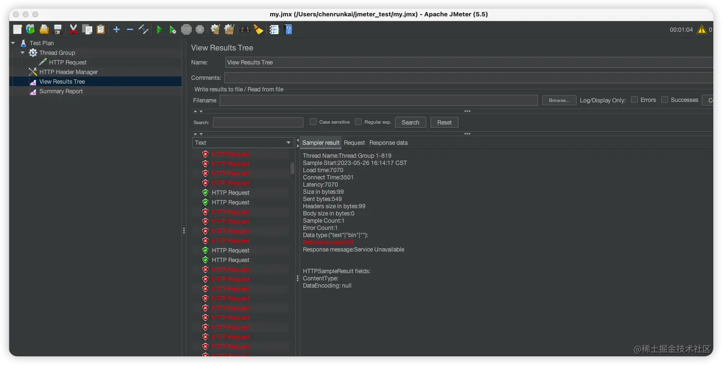Click the elapsed time 00:01:04 display
The image size is (722, 365).
681,30
